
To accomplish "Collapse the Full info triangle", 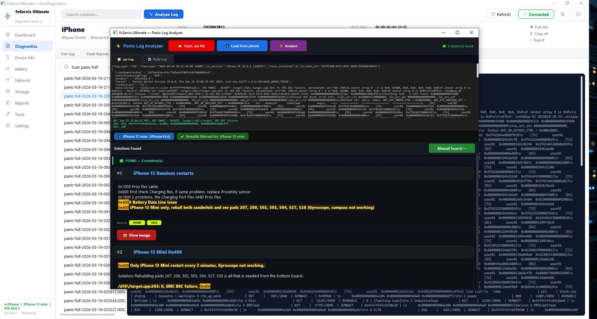I will coord(532,27).
